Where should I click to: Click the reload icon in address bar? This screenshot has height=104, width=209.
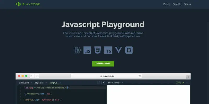[x=140, y=76]
